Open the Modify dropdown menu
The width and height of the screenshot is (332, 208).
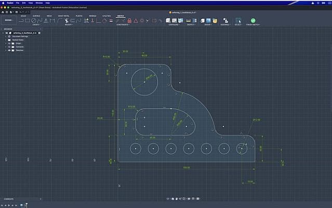tap(69, 24)
